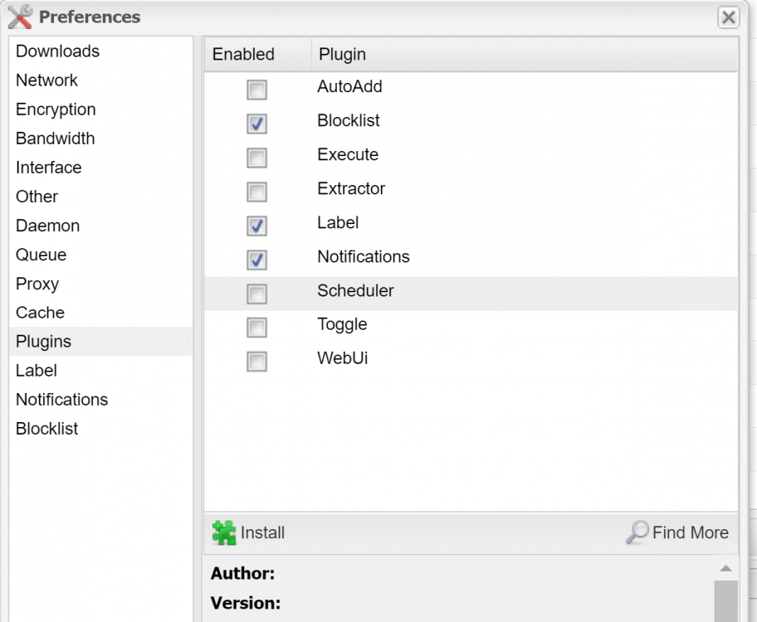Screen dimensions: 757x622
Task: Select the Notifications plugin name in list
Action: [x=363, y=257]
